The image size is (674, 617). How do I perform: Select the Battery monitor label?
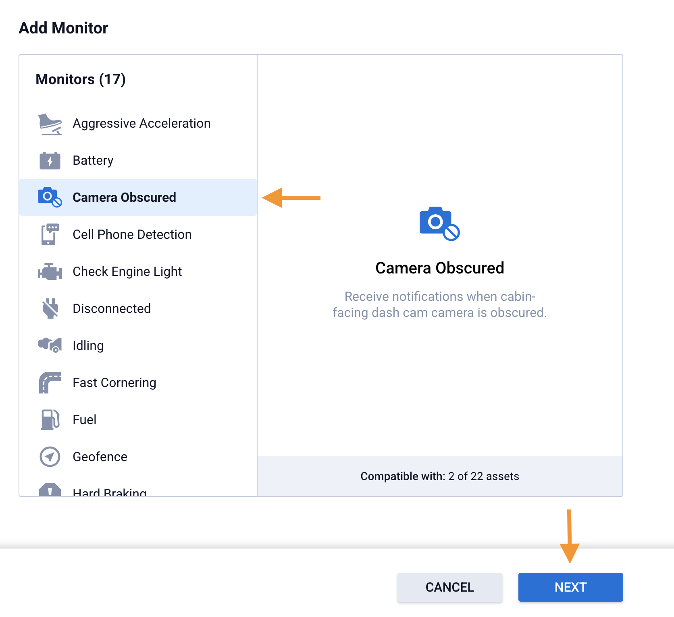pyautogui.click(x=93, y=160)
